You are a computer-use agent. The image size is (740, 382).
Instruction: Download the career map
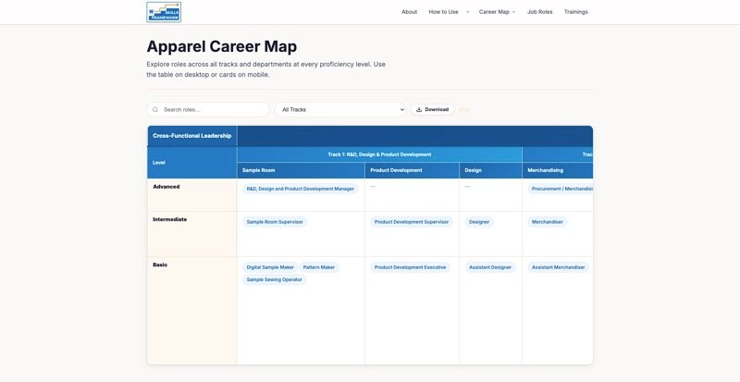pos(432,109)
